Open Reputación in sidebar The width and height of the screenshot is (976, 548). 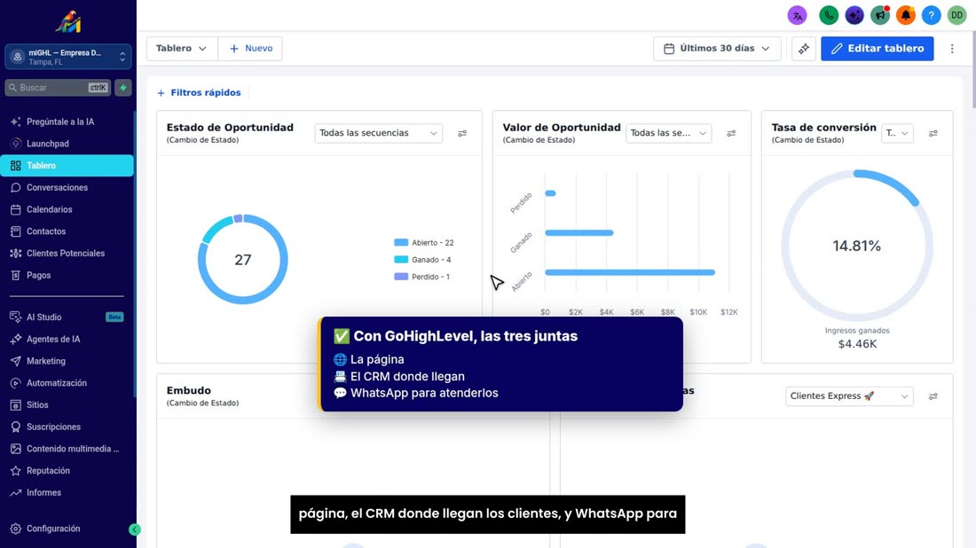pos(67,471)
